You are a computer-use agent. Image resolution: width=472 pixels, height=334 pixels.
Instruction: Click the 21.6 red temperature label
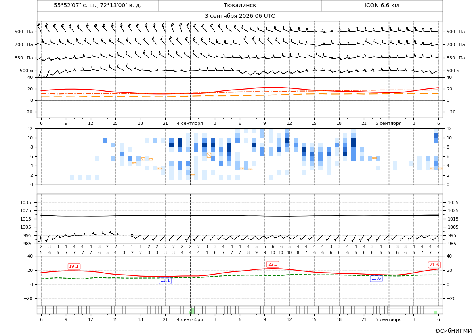[x=434, y=265]
